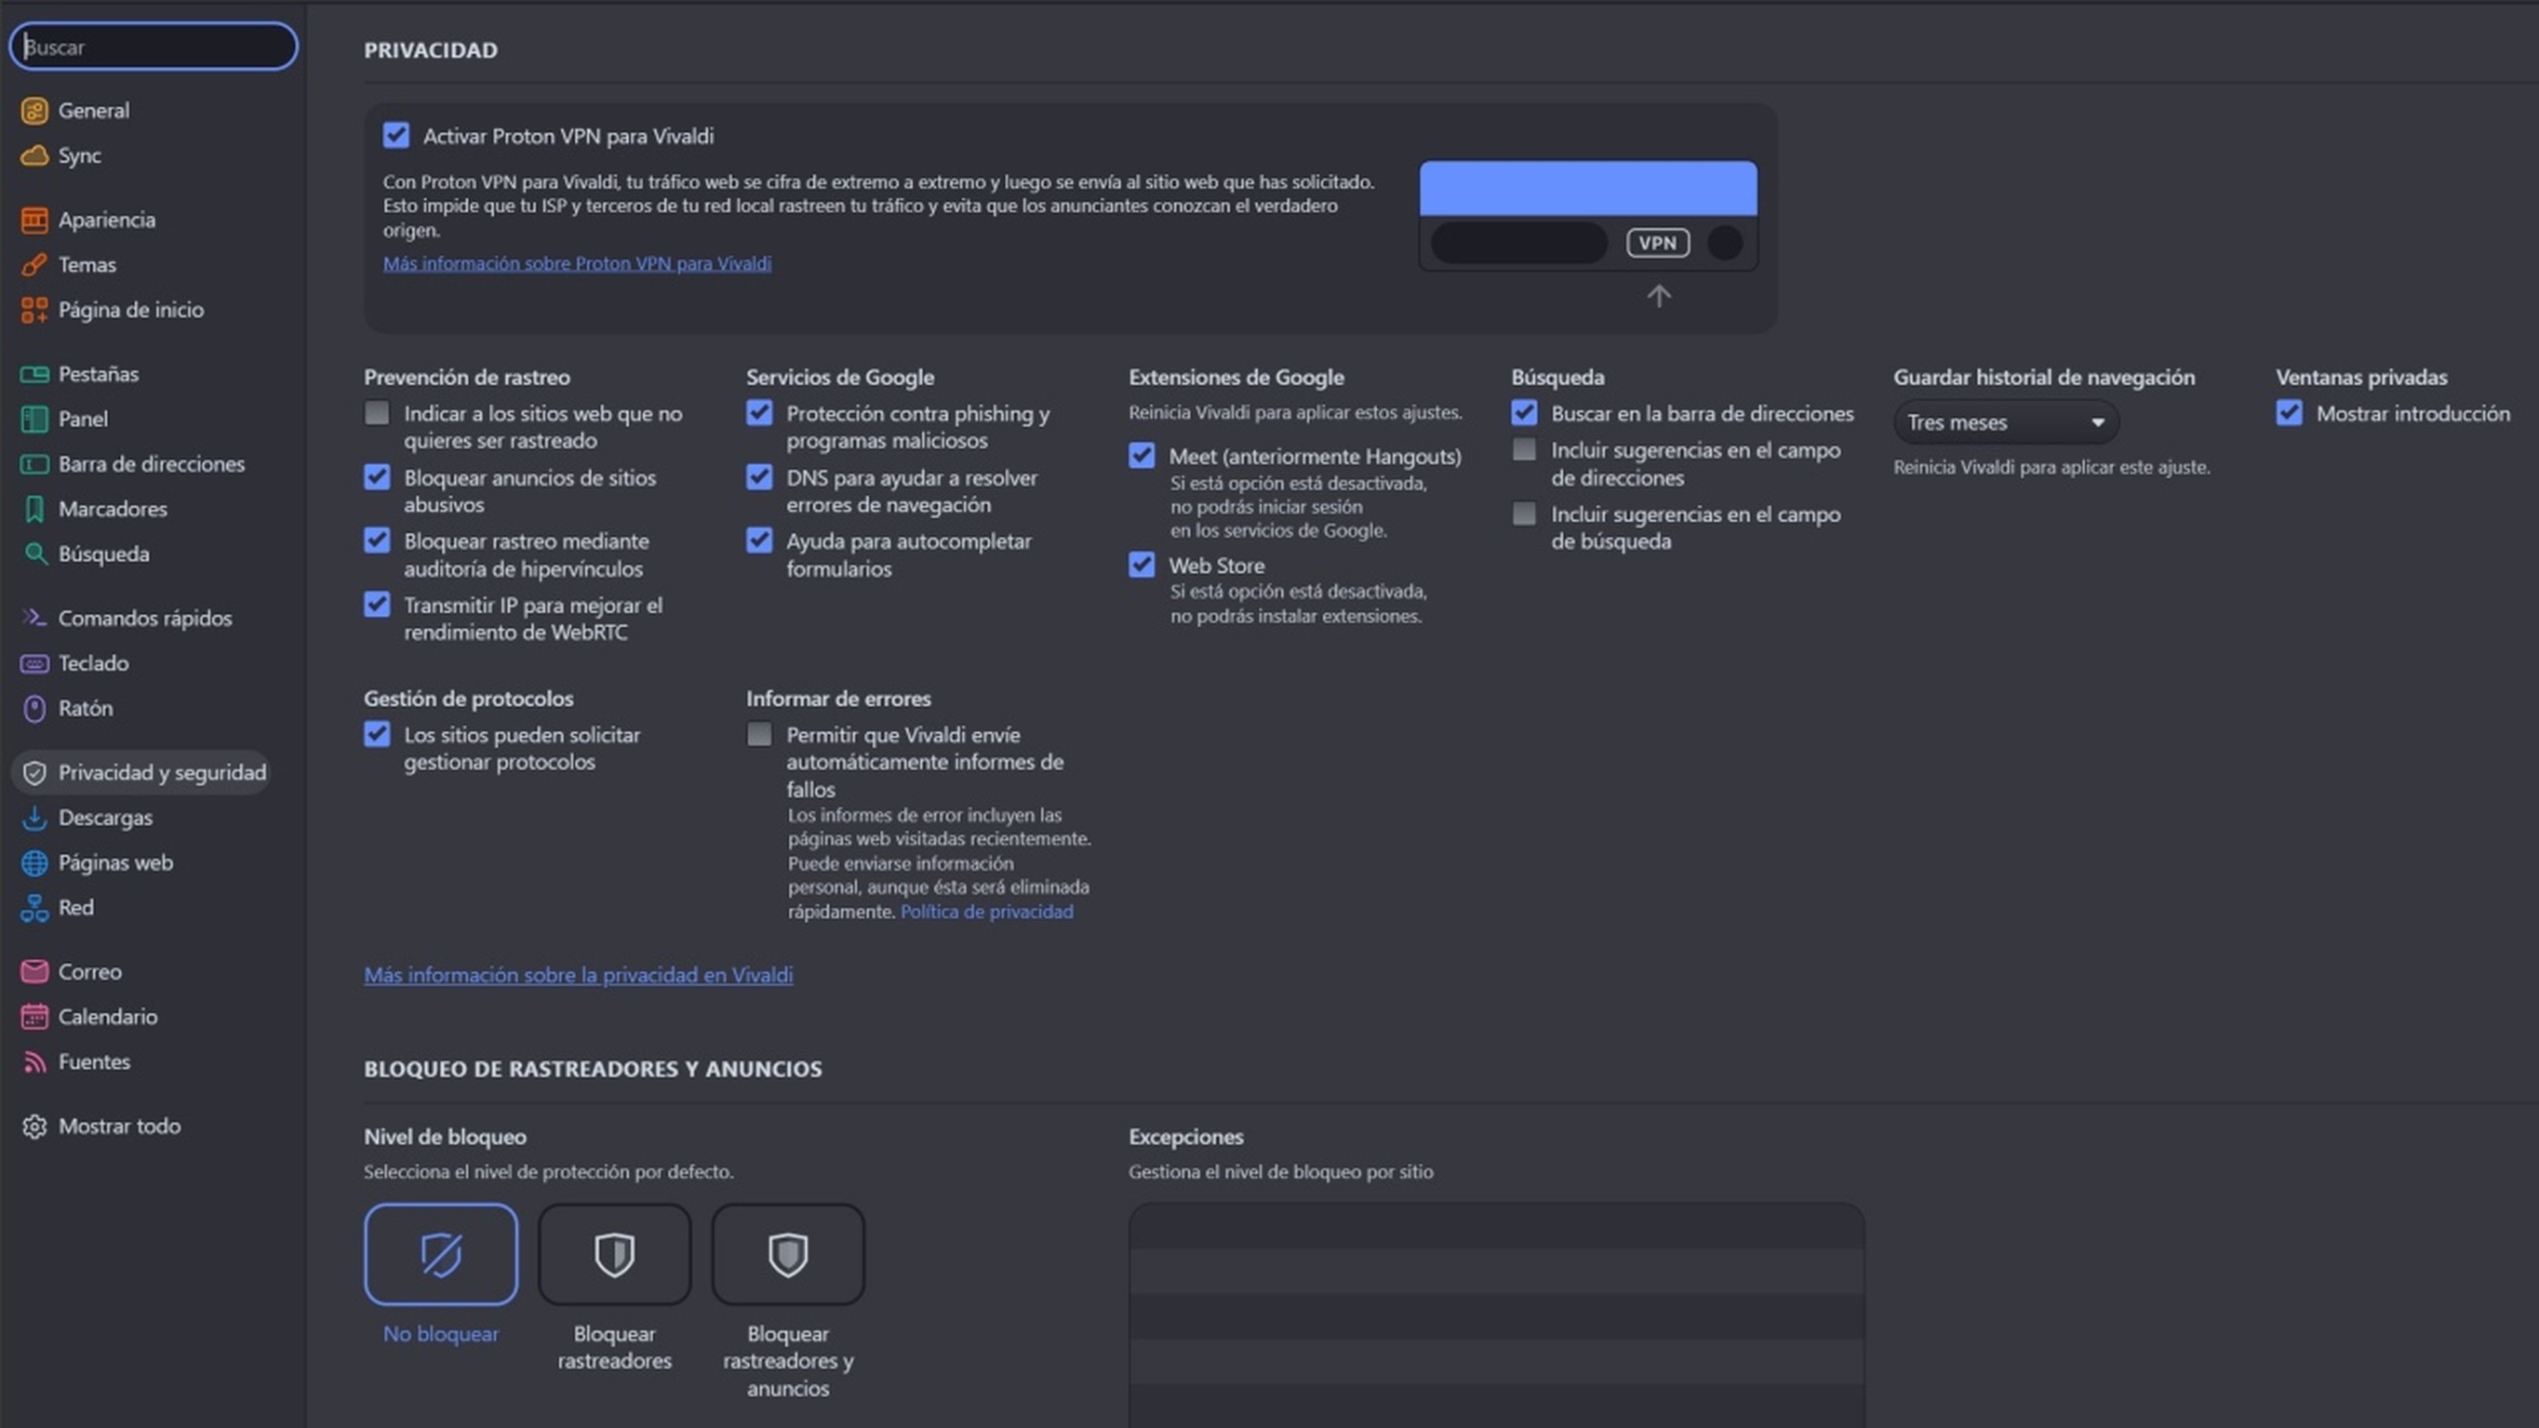
Task: Open the Correo mail icon
Action: (x=34, y=972)
